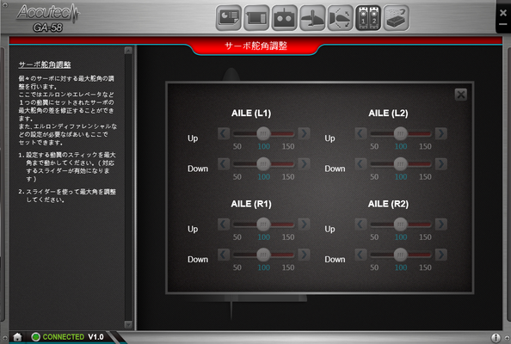This screenshot has width=511, height=344.
Task: Increase AILE (L1) Down value with right arrow
Action: click(304, 164)
